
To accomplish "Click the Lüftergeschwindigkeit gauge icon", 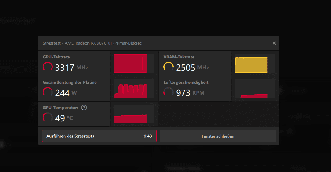I will pyautogui.click(x=169, y=92).
